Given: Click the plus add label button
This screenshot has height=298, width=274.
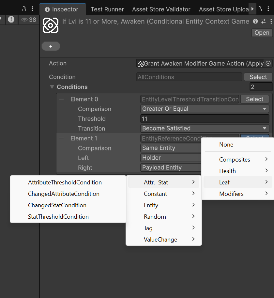Looking at the screenshot, I should 51,46.
